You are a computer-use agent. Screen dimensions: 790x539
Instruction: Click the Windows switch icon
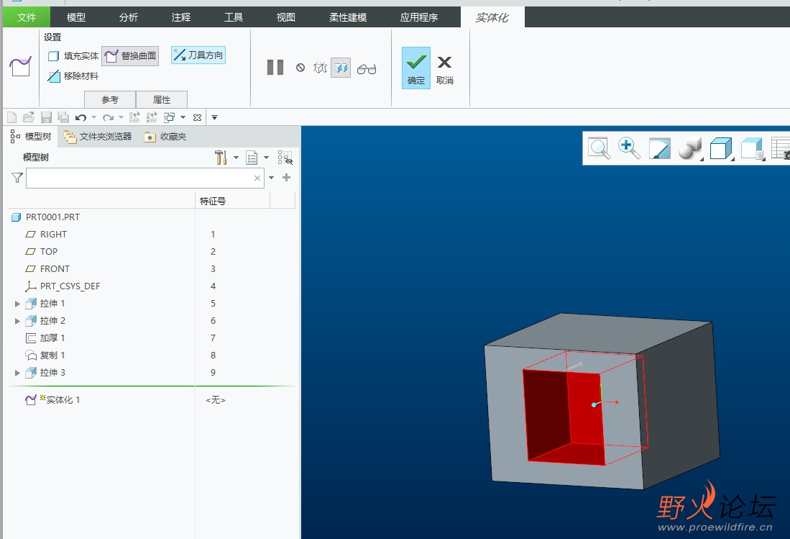coord(170,117)
